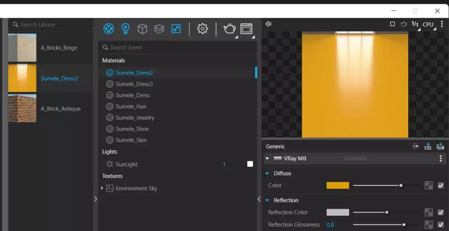Open the Render Elements layers icon
The image size is (449, 231).
tap(159, 28)
